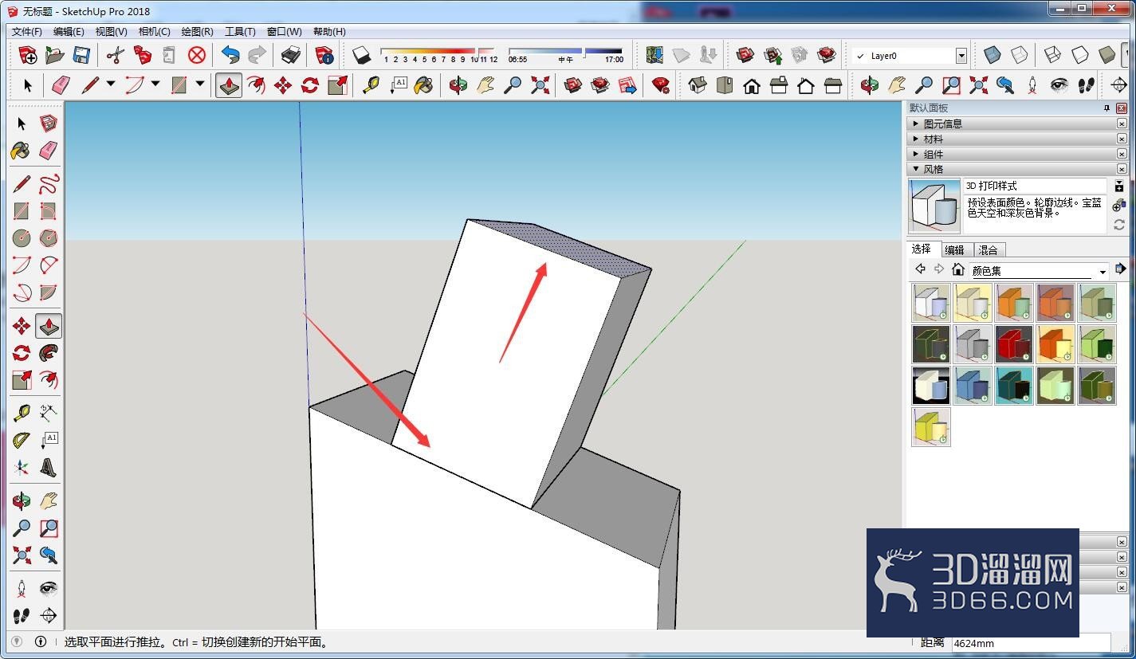Open the 绘图(R) menu
The height and width of the screenshot is (659, 1136).
[x=197, y=32]
